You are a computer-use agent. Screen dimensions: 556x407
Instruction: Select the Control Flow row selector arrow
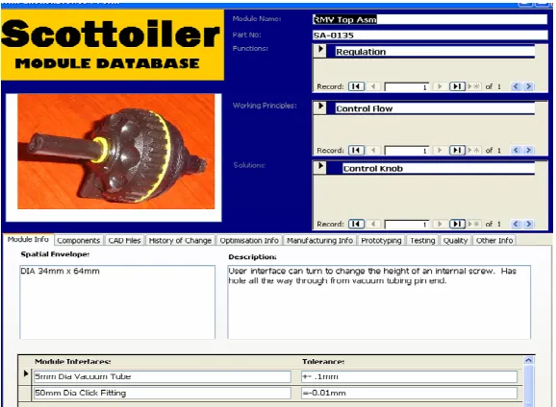click(x=320, y=107)
